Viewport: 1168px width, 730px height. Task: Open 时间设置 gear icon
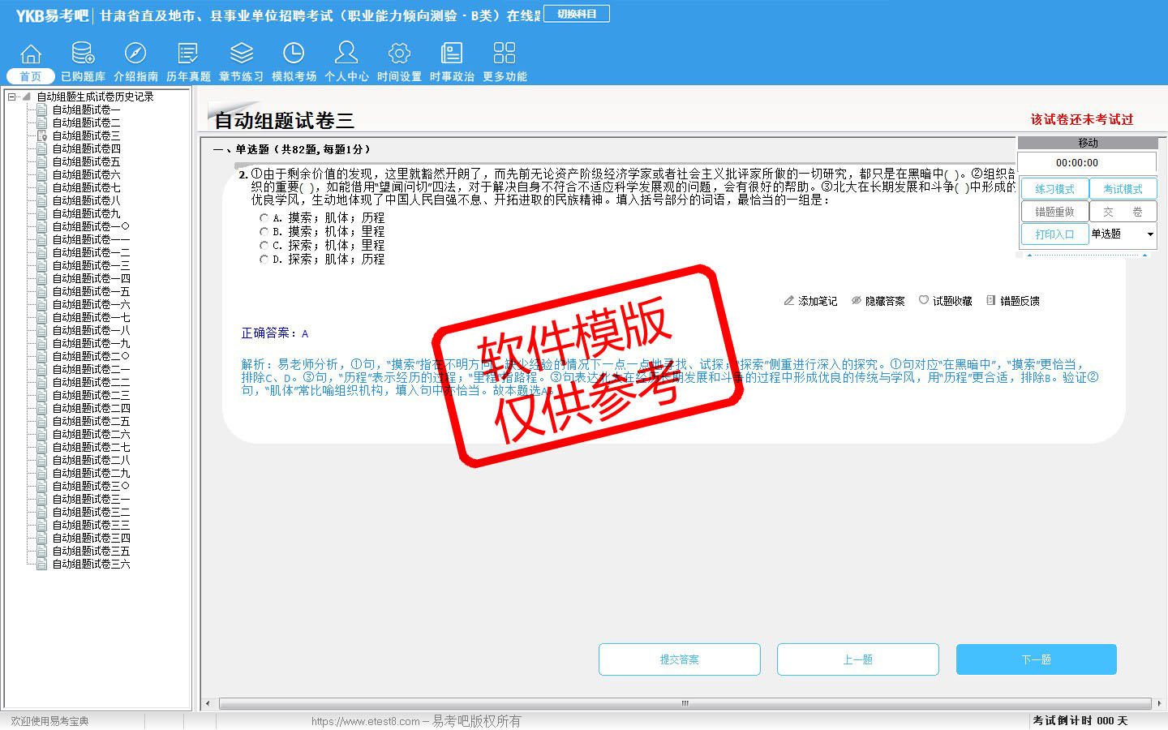click(x=399, y=54)
